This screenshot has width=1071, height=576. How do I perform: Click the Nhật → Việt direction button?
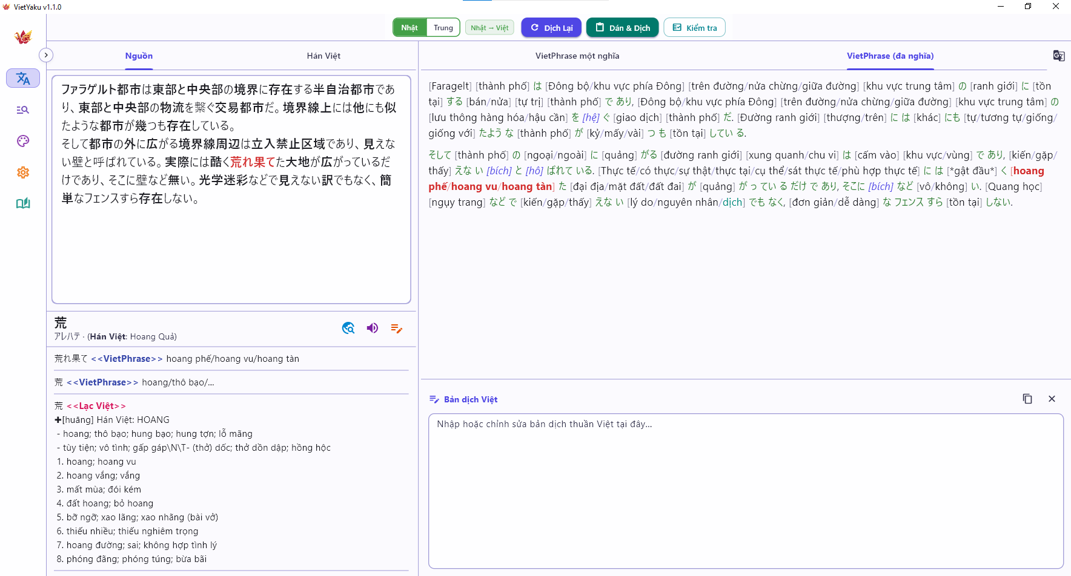pos(489,28)
